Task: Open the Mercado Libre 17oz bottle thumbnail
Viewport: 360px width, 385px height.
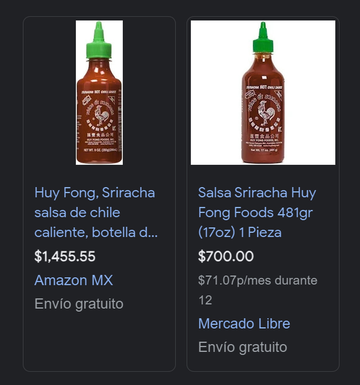Action: click(x=263, y=92)
